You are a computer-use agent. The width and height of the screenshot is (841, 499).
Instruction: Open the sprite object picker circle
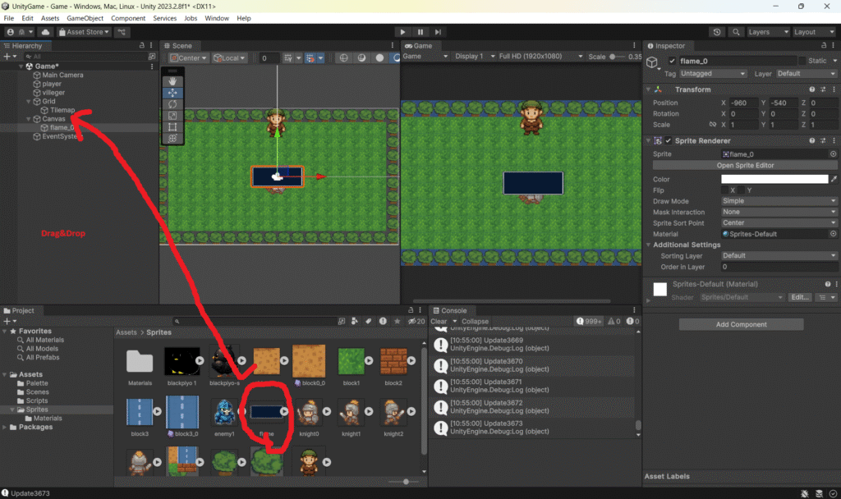click(x=833, y=153)
